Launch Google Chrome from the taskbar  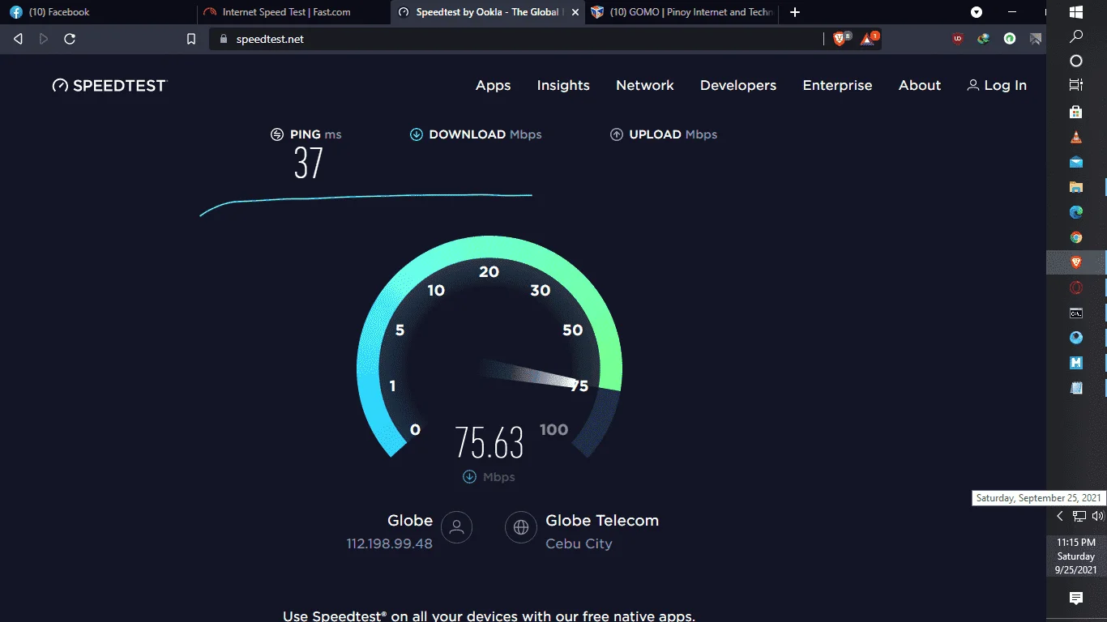pyautogui.click(x=1076, y=237)
